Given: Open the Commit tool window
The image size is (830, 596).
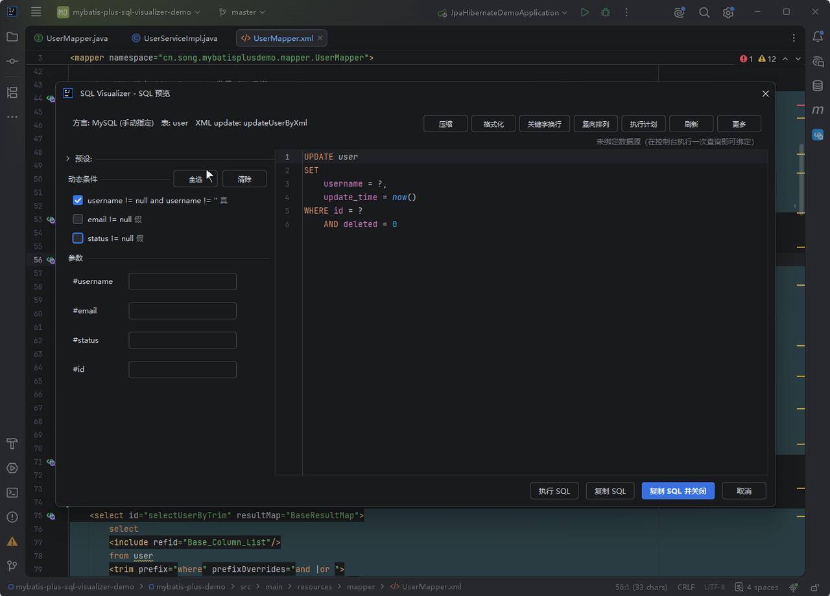Looking at the screenshot, I should pos(12,61).
